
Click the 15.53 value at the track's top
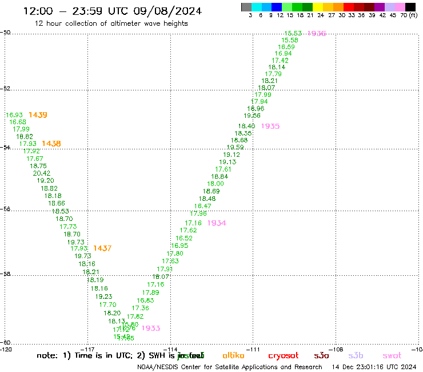pyautogui.click(x=293, y=33)
